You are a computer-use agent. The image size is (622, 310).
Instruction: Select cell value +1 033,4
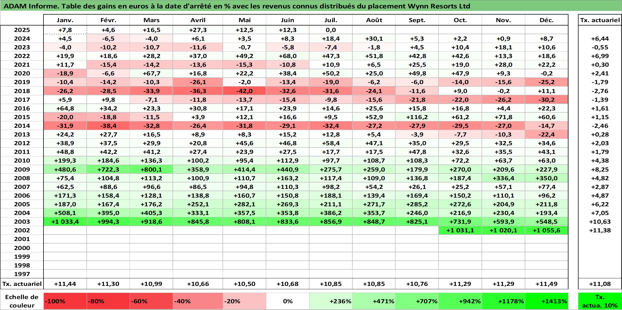coord(65,221)
